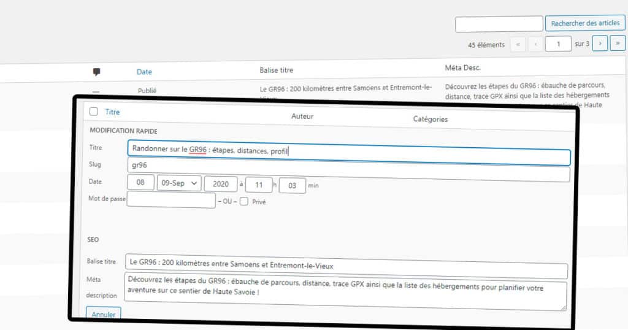Click the day field showing 08
Screen dimensions: 628x330
(x=140, y=182)
